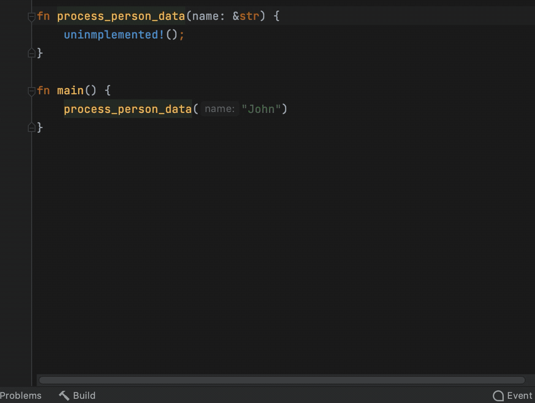Click the "John" string literal
This screenshot has height=403, width=535.
261,109
